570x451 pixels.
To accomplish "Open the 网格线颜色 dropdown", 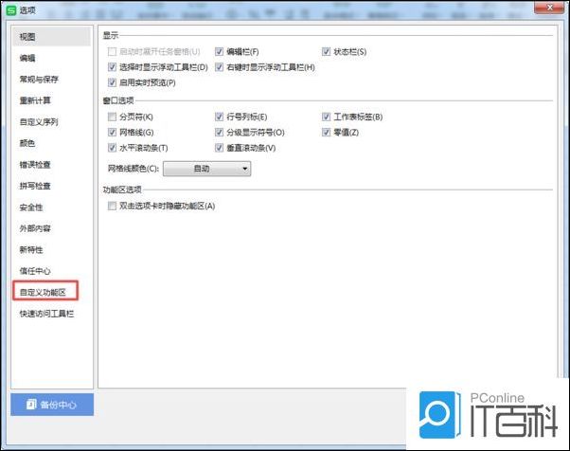I will click(x=206, y=169).
